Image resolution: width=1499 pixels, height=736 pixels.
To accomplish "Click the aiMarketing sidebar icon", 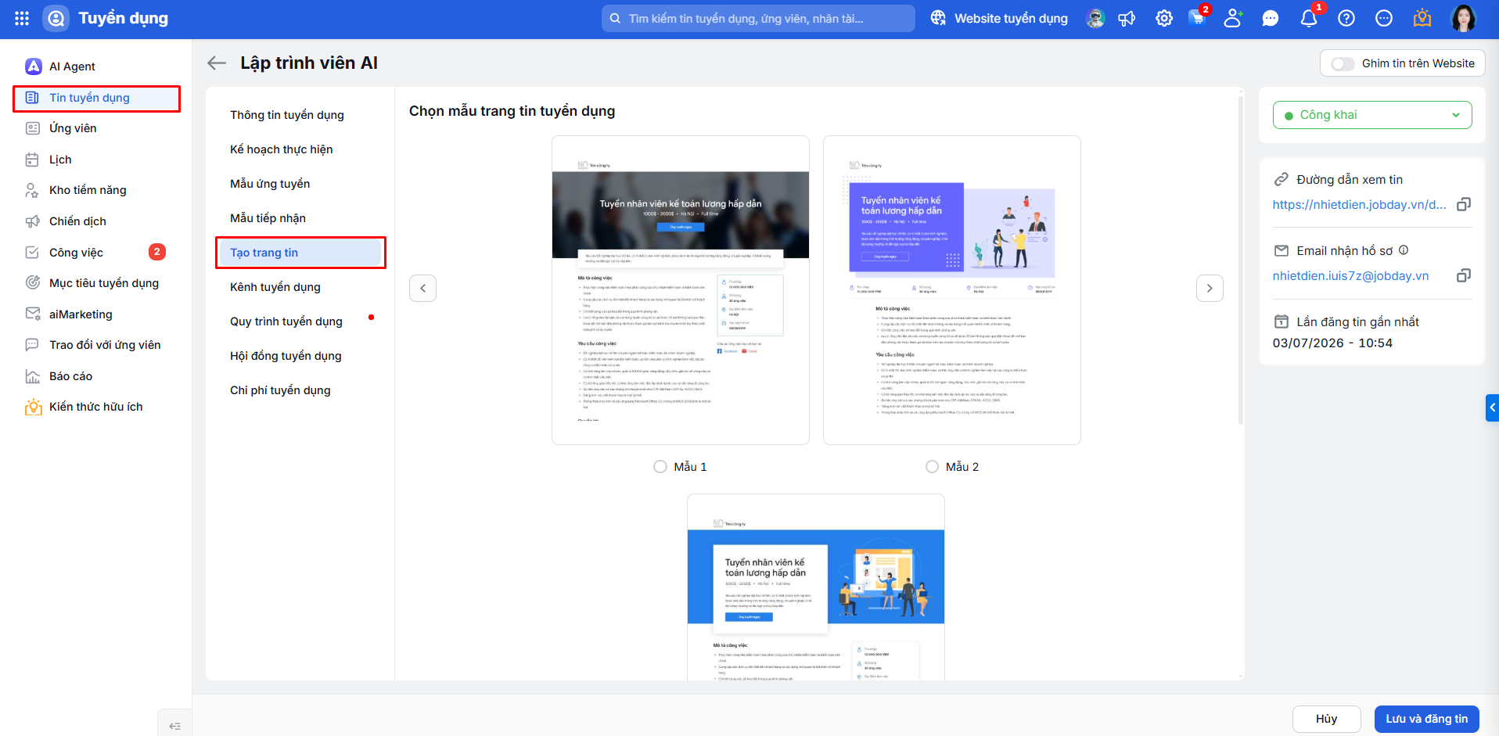I will 32,314.
